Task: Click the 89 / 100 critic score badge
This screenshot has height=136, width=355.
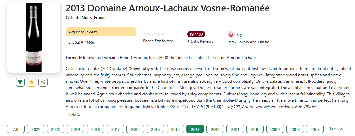Action: pos(196,35)
